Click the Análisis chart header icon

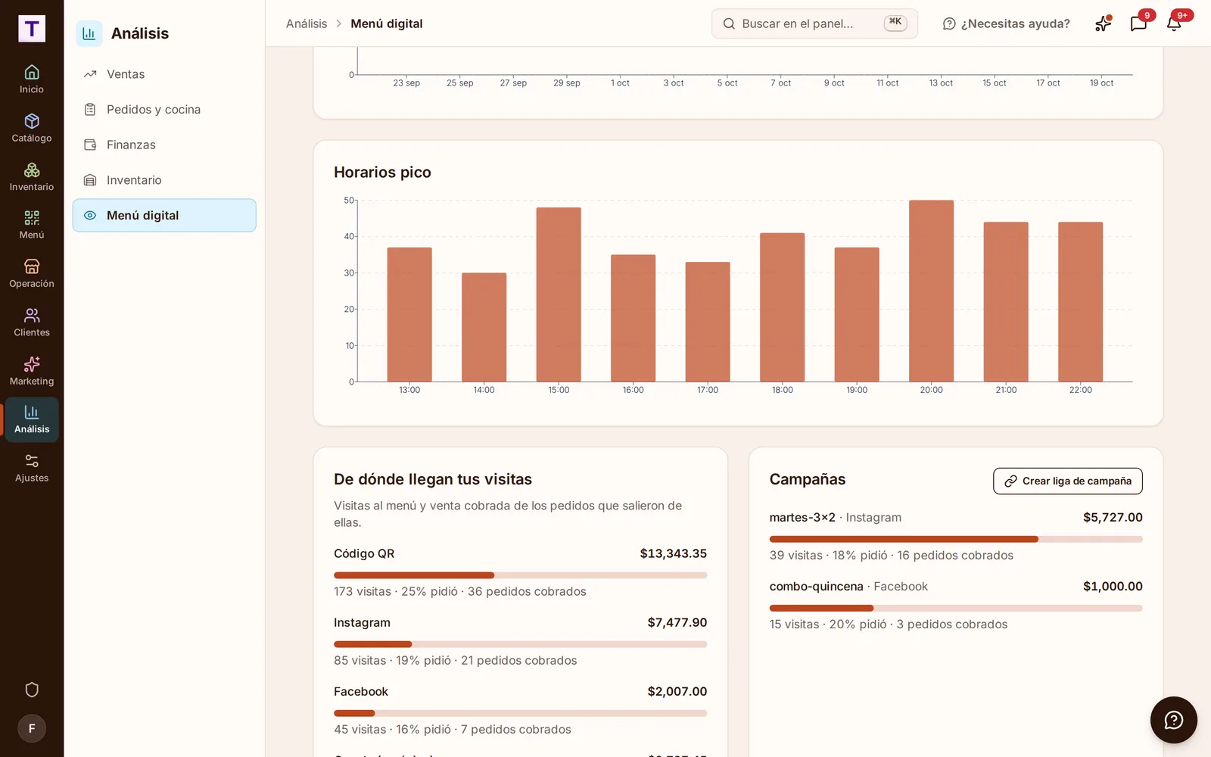tap(89, 33)
